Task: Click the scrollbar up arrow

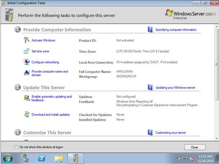Action: point(217,27)
